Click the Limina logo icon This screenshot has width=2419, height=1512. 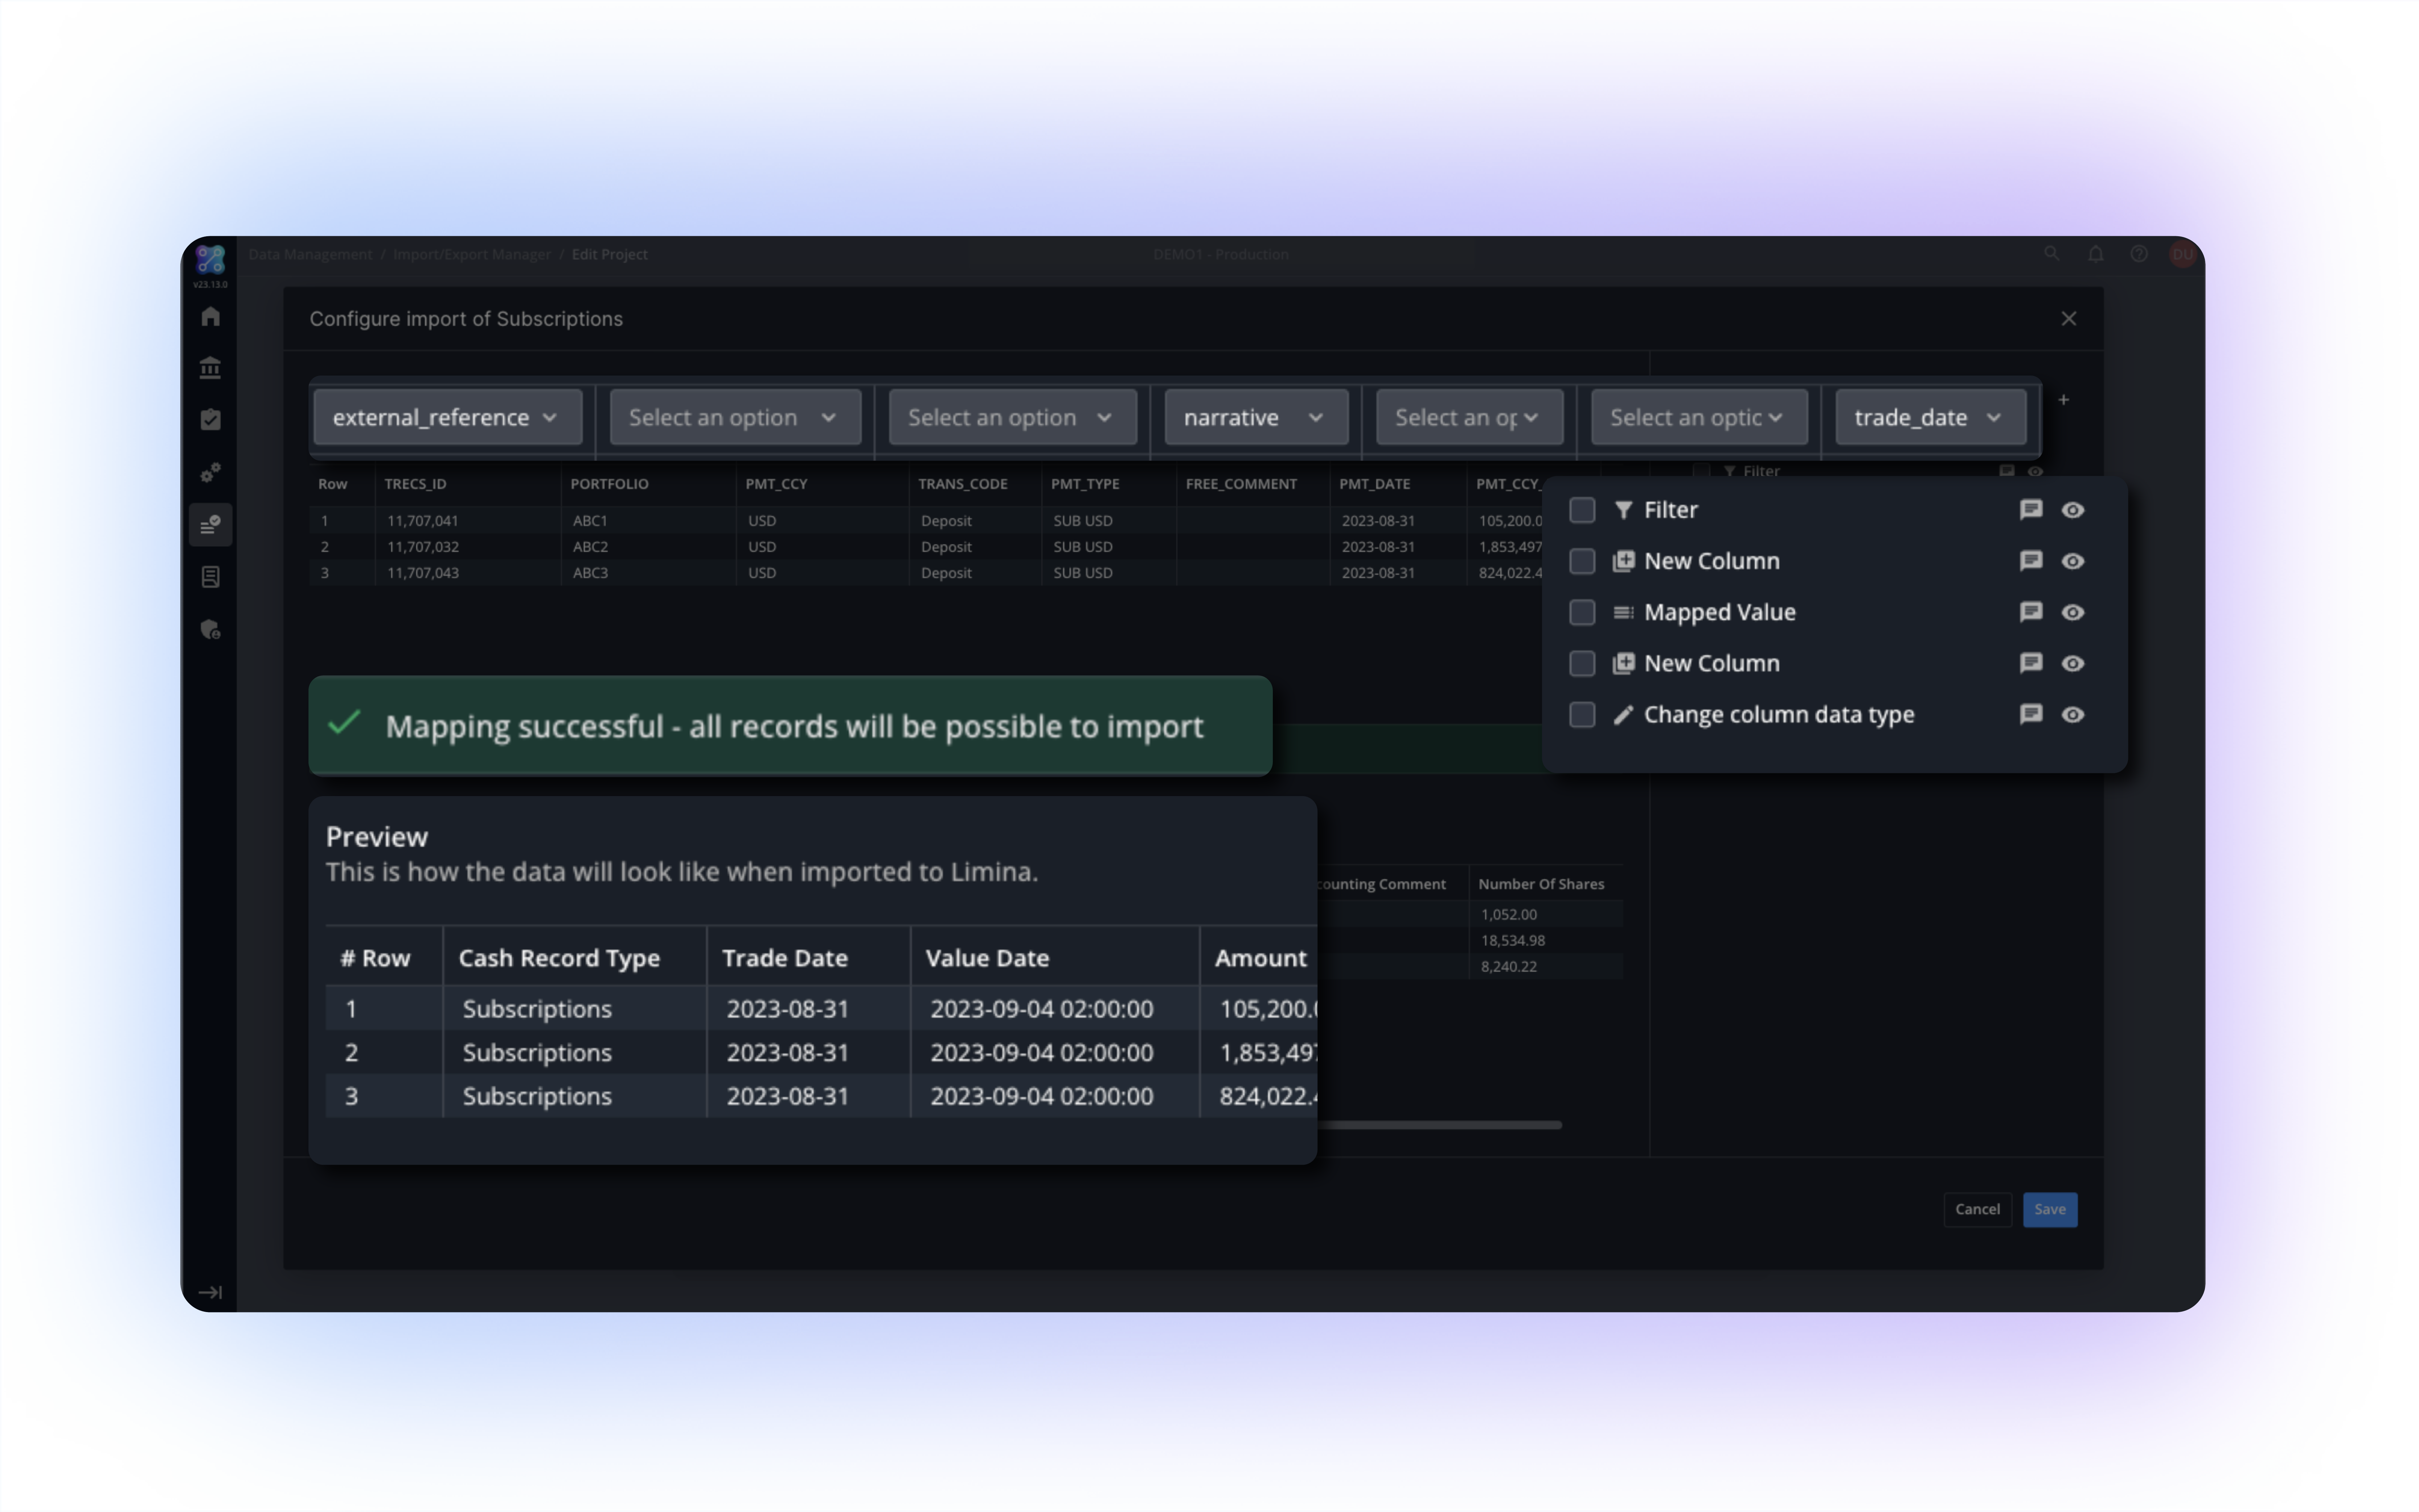click(x=210, y=260)
